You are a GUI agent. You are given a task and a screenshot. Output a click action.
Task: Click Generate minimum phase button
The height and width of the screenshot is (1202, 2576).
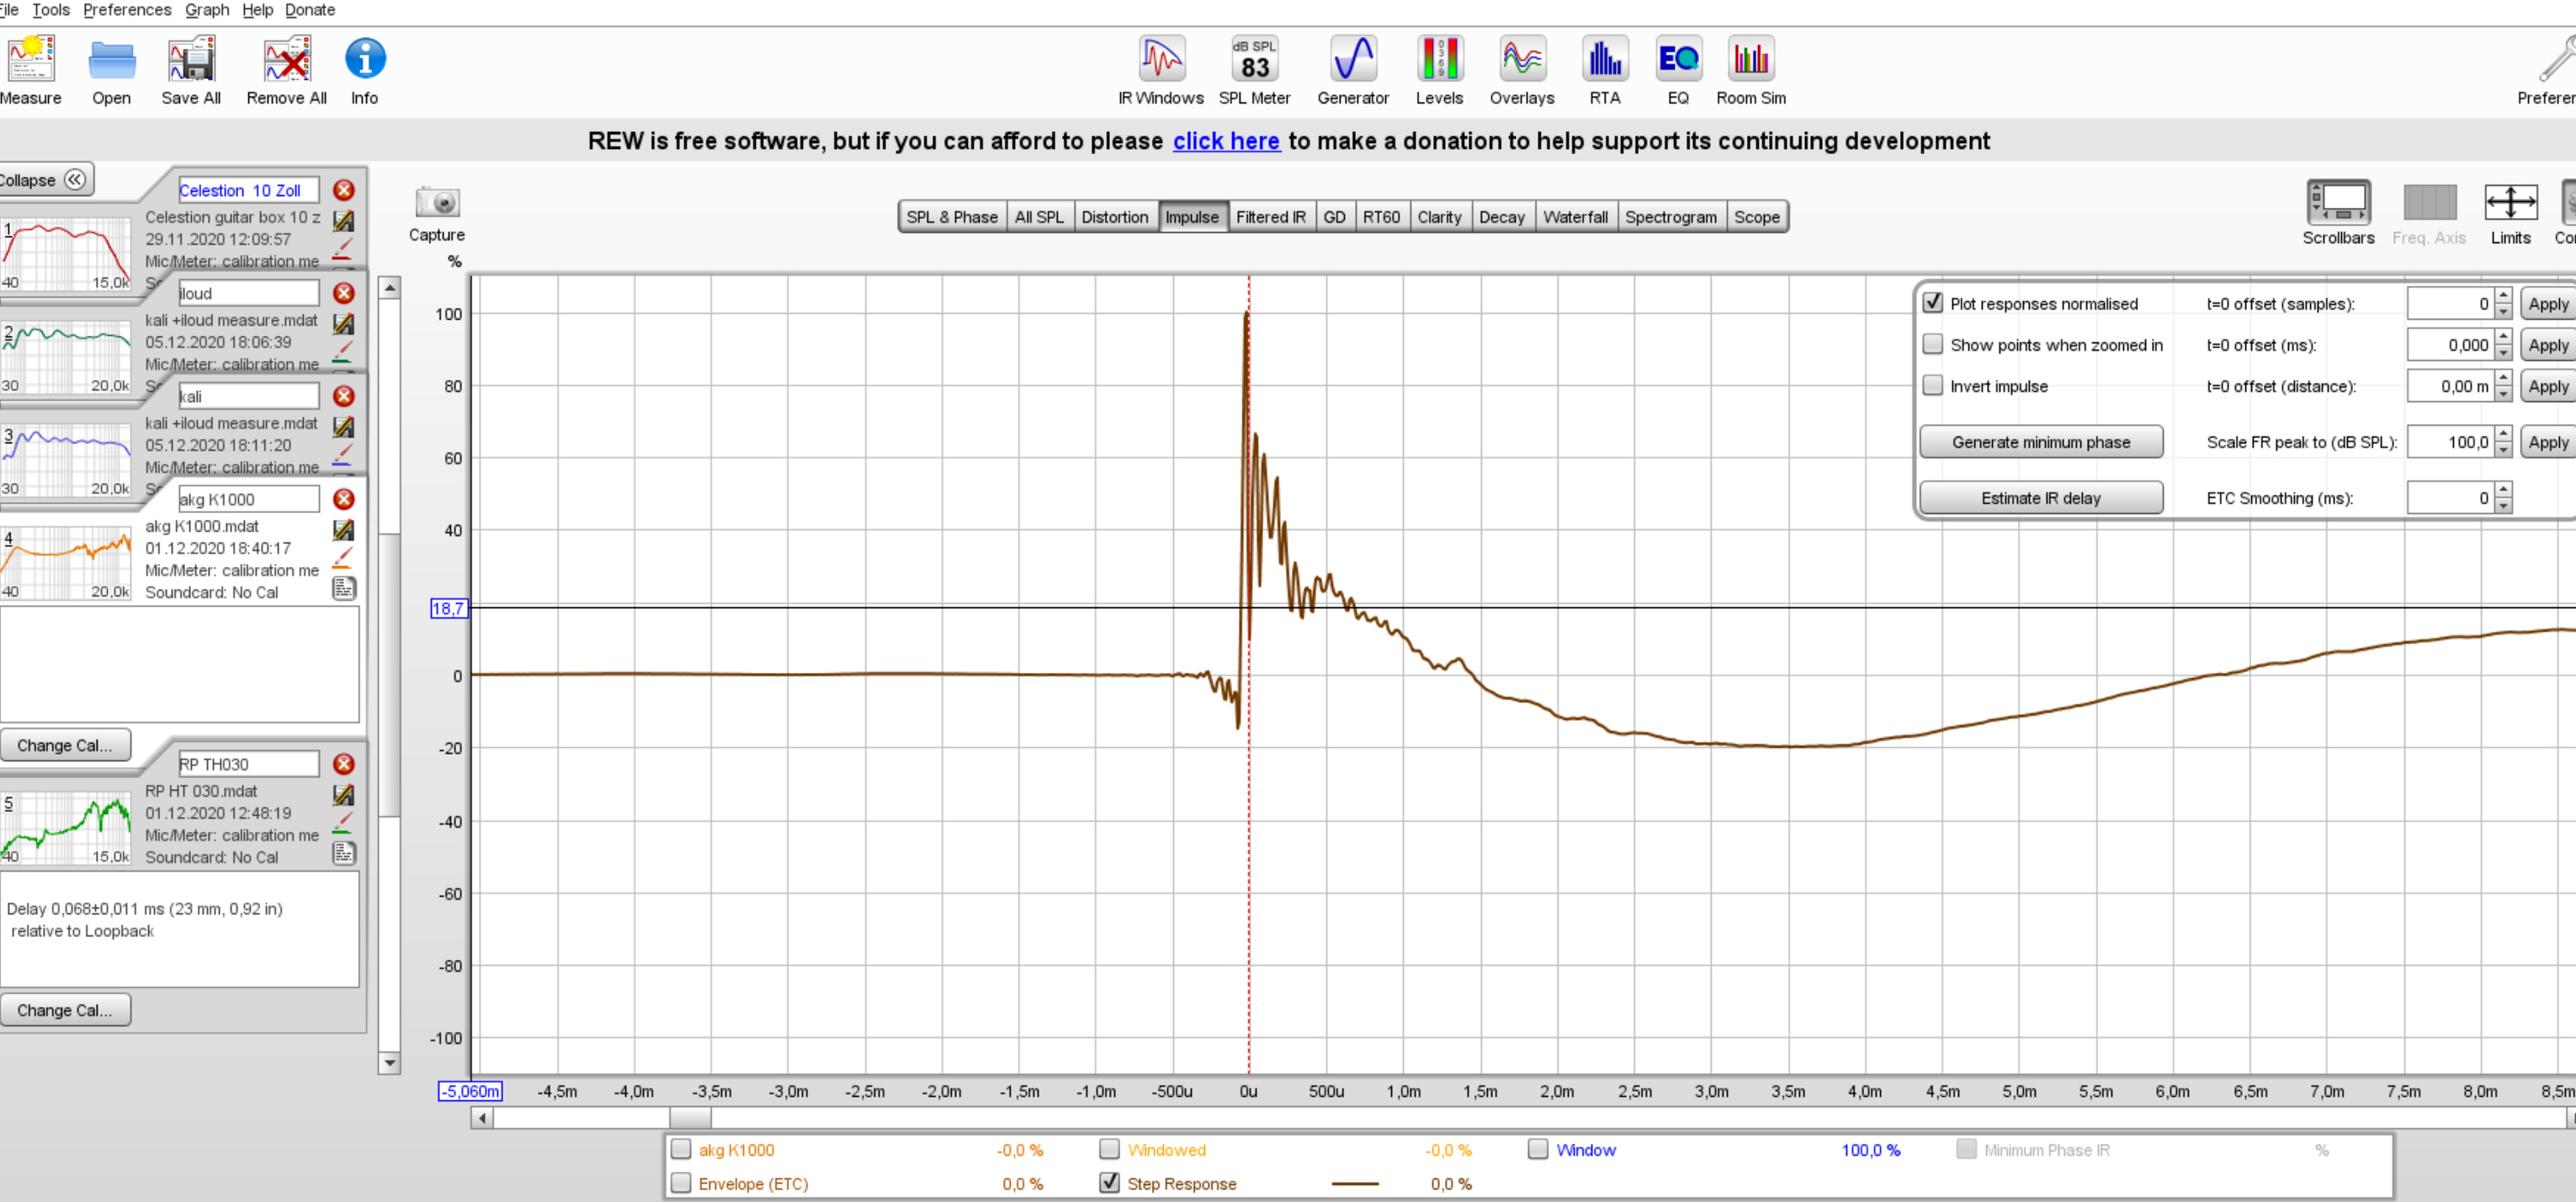pyautogui.click(x=2041, y=442)
